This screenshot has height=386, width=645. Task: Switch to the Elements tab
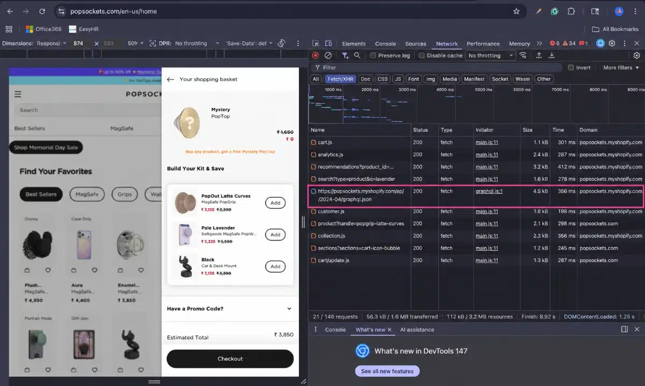pos(354,43)
